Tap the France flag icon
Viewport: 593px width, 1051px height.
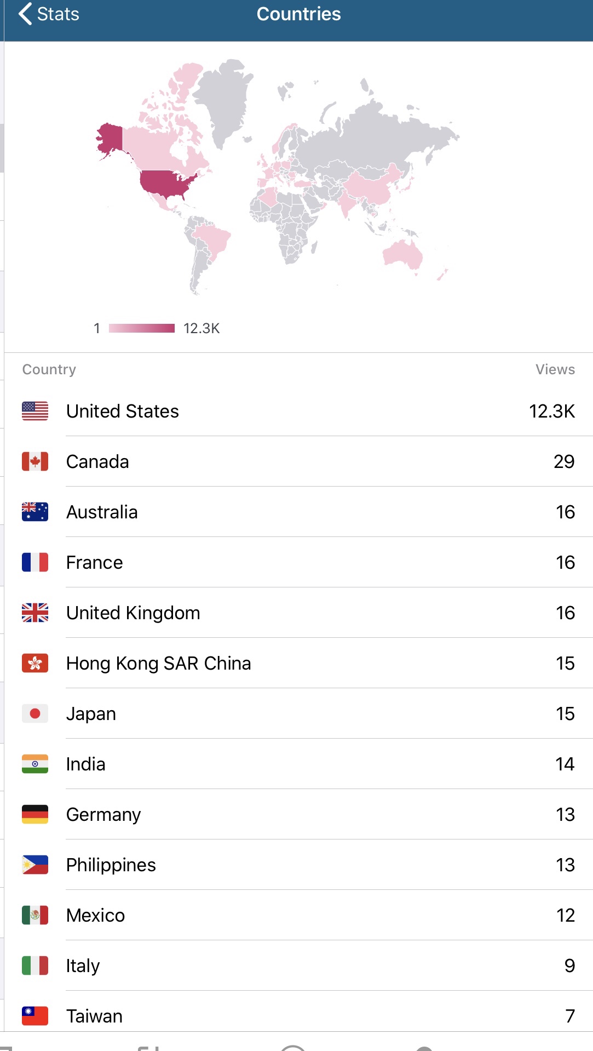[35, 562]
